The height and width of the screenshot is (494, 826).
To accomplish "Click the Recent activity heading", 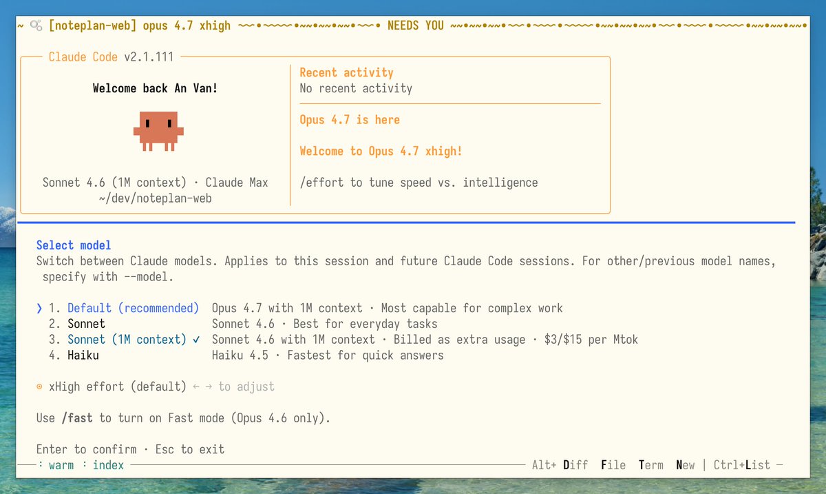I will [347, 72].
